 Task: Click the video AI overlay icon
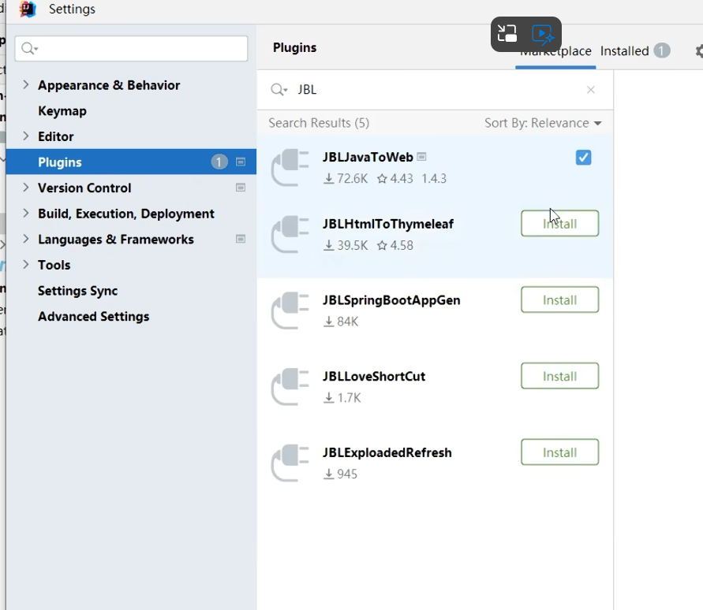click(x=543, y=34)
